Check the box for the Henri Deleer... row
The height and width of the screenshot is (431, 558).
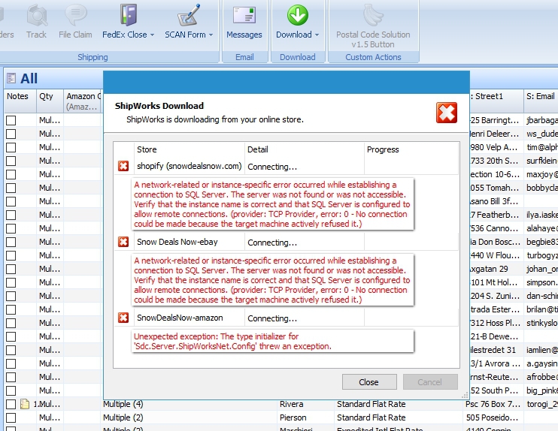coord(11,134)
